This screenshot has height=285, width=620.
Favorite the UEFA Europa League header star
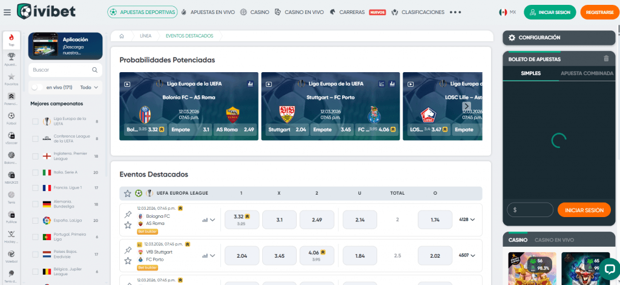127,193
